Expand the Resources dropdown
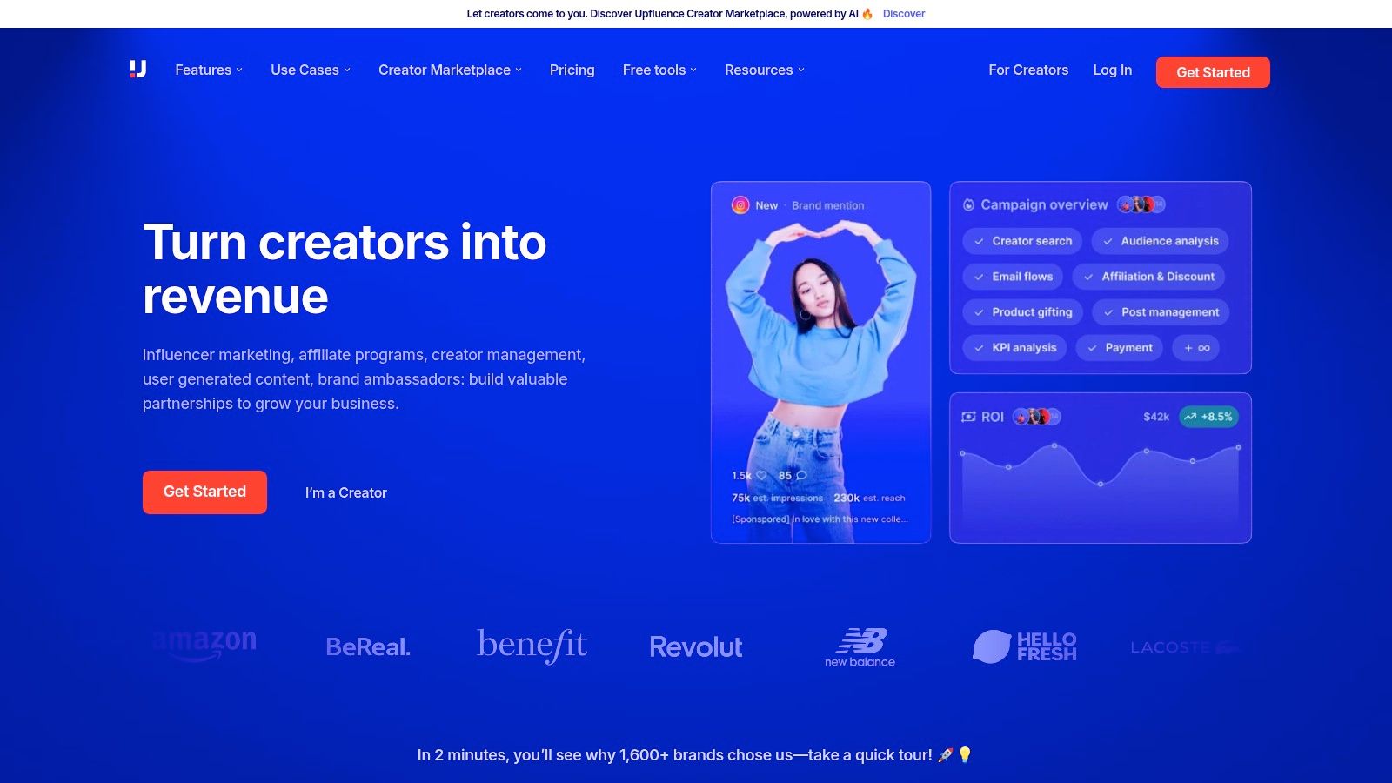Viewport: 1392px width, 783px height. point(764,70)
